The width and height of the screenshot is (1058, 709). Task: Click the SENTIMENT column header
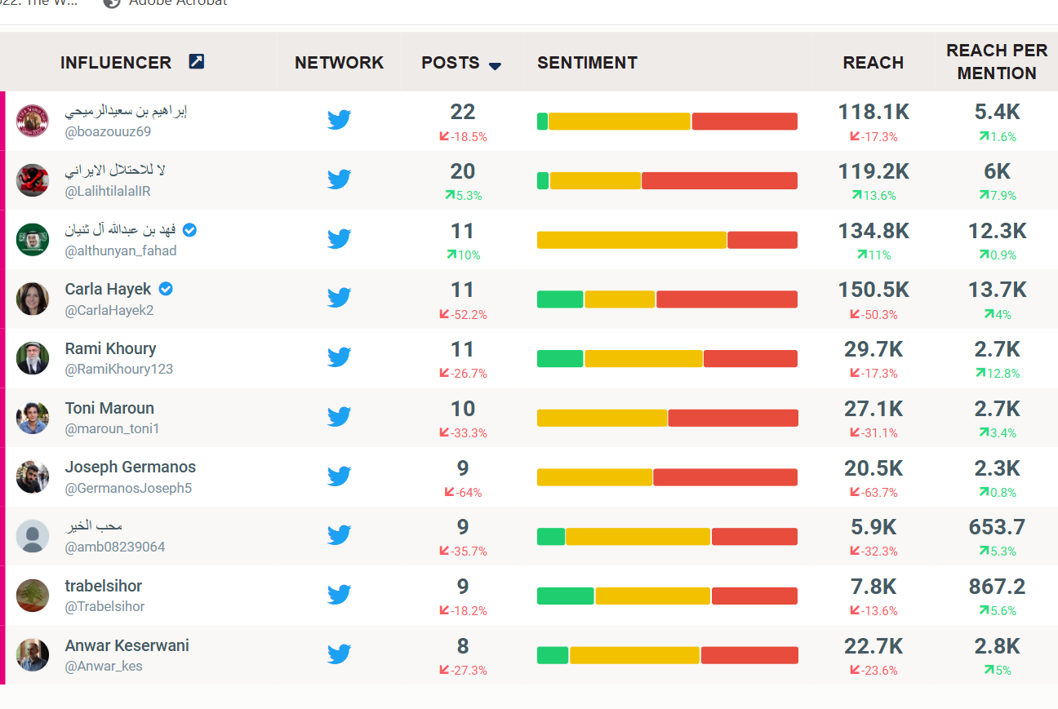pyautogui.click(x=587, y=63)
